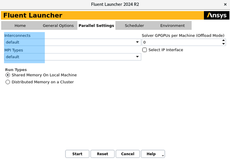Open the Help button dropdown arrow
230x159 pixels.
tap(163, 155)
